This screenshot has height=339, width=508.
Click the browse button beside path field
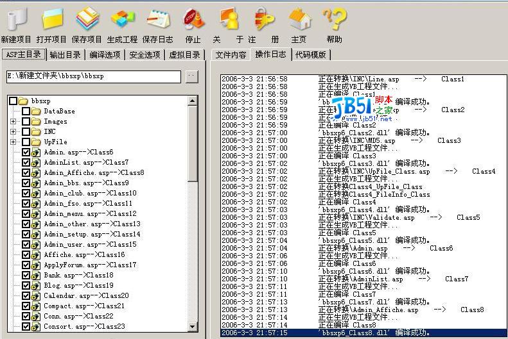192,77
